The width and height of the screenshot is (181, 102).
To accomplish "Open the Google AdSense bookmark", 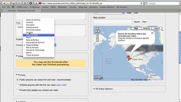I will point(107,7).
